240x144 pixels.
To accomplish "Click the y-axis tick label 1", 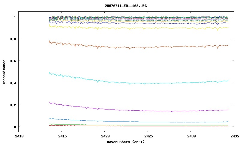I will tap(15, 17).
